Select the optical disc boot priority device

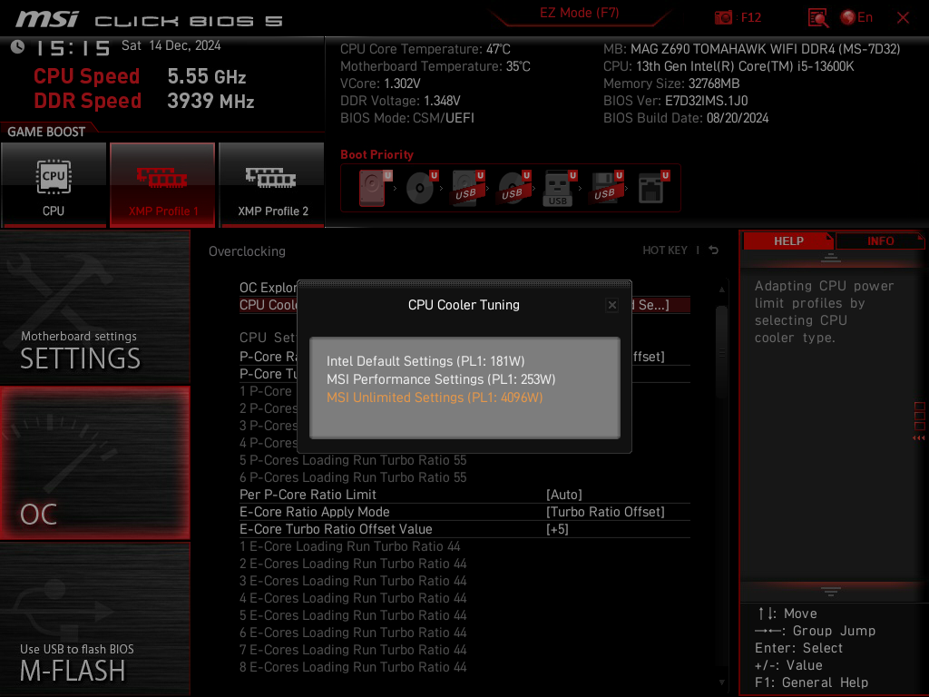422,188
